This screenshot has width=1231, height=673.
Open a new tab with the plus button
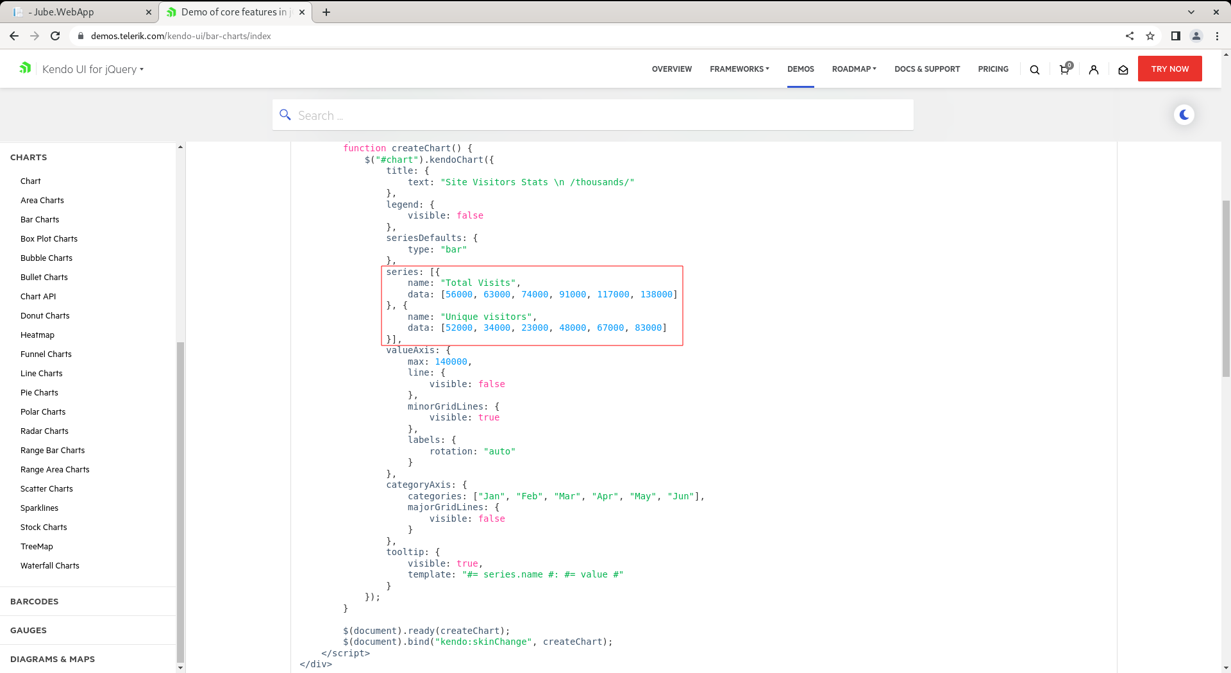[326, 12]
